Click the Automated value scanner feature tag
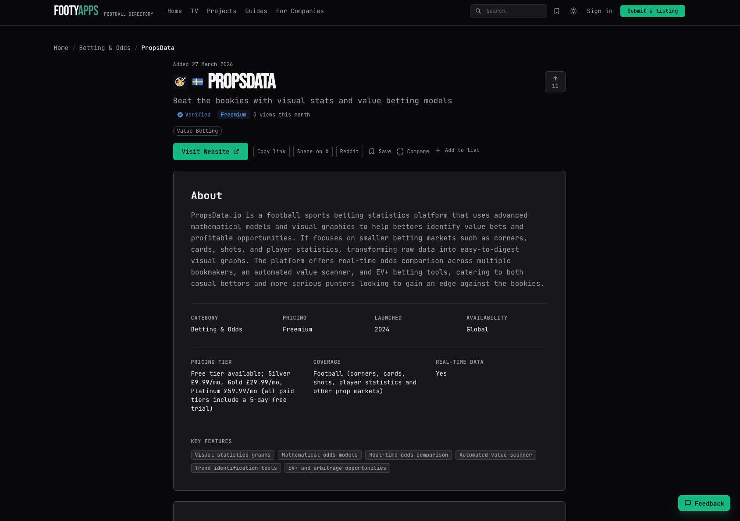 495,455
